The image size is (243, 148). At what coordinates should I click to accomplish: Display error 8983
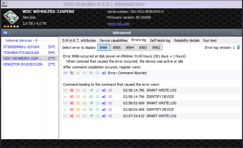tap(143, 48)
